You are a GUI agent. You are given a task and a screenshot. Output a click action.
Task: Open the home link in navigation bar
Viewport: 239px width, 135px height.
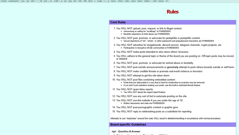pos(4,1)
